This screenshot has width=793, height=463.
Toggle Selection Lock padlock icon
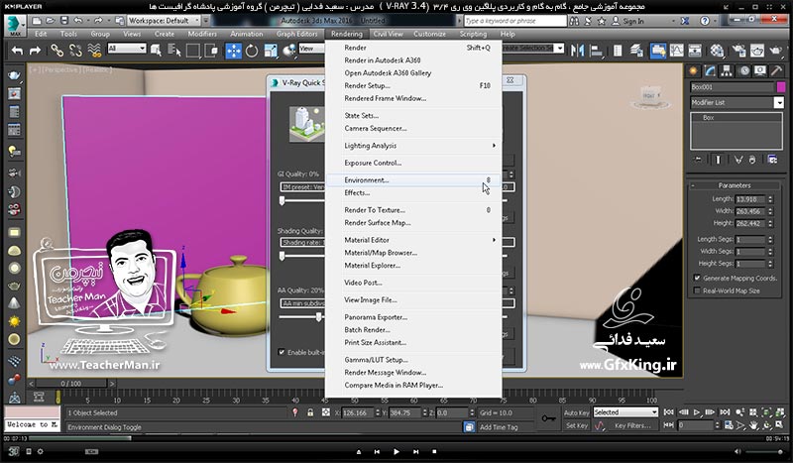click(310, 412)
